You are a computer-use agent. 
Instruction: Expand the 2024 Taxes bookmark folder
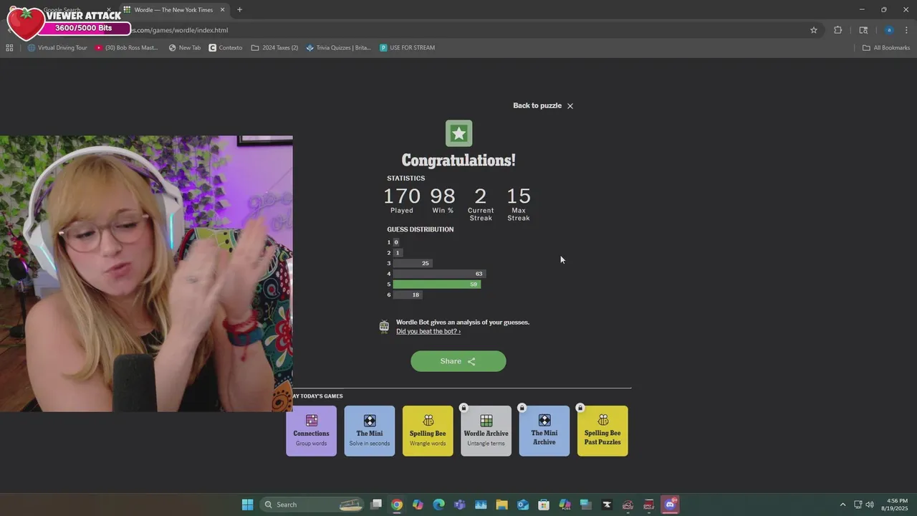pyautogui.click(x=274, y=48)
